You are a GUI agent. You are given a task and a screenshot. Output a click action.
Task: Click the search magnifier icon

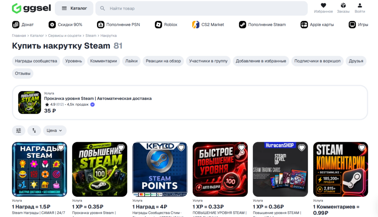[x=103, y=8]
